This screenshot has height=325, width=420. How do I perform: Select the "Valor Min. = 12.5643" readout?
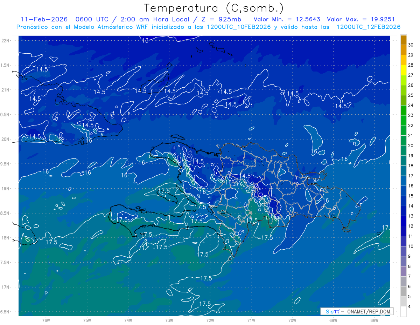287,19
